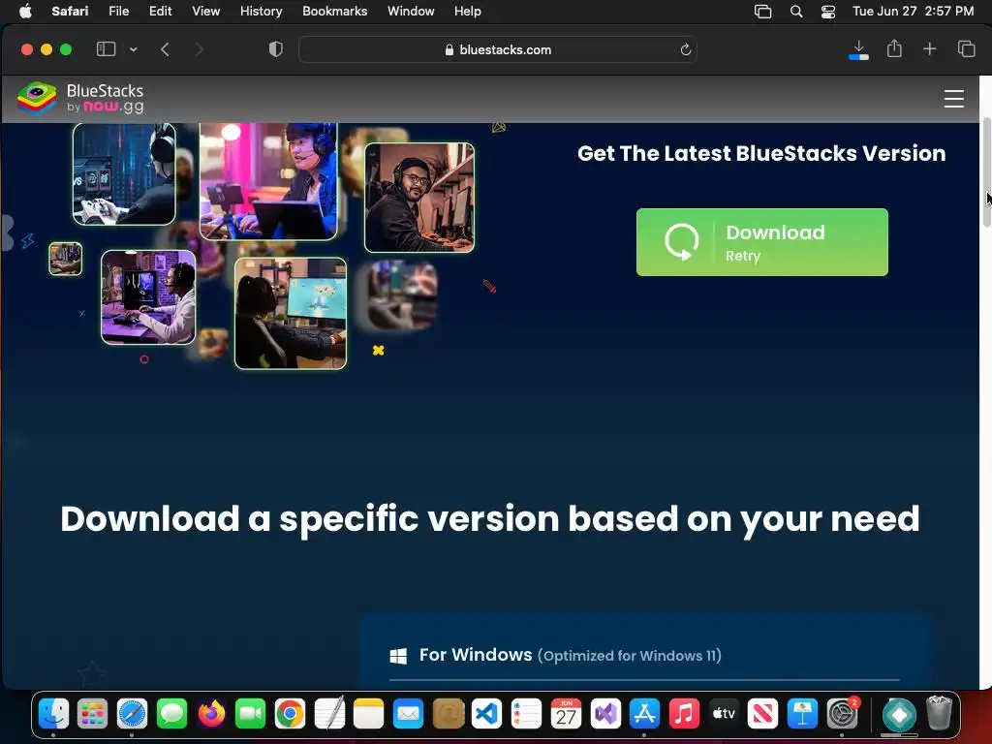Open Keynote from the Dock
Screen dimensions: 992x744
802,714
